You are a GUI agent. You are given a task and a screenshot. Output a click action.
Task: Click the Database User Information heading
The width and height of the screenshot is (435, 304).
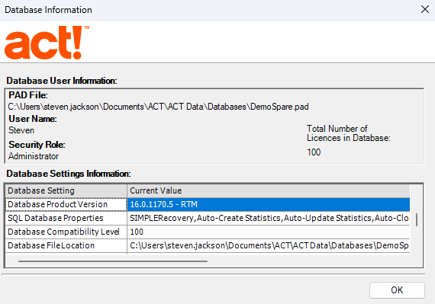pyautogui.click(x=62, y=81)
